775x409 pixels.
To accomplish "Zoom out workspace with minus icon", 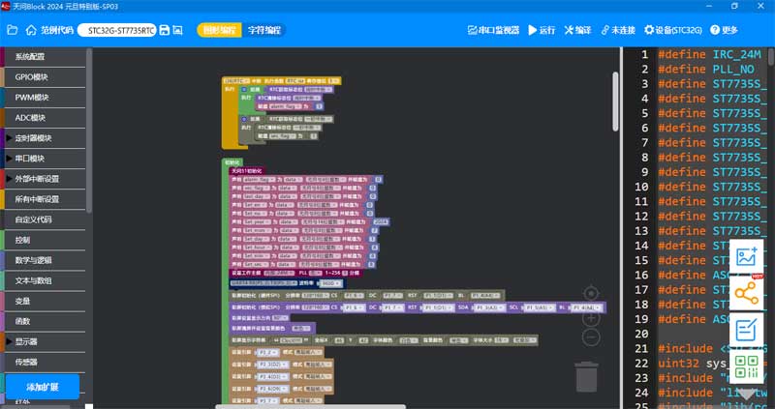I will pyautogui.click(x=591, y=338).
